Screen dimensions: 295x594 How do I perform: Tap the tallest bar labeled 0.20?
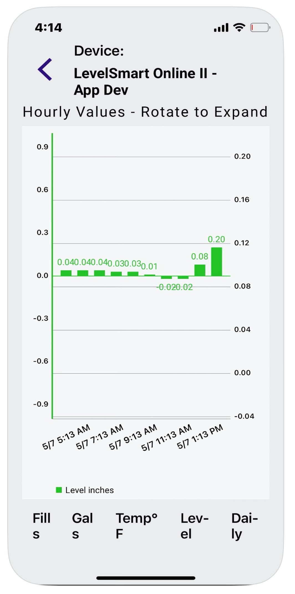point(217,262)
